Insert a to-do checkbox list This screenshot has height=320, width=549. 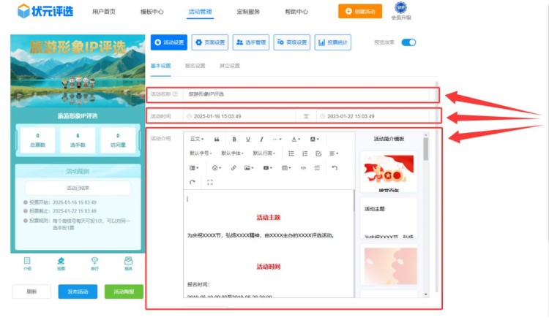[318, 153]
